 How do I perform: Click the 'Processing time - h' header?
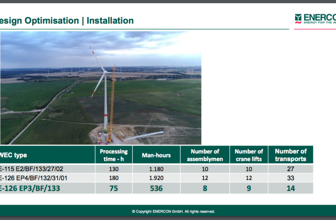point(114,155)
